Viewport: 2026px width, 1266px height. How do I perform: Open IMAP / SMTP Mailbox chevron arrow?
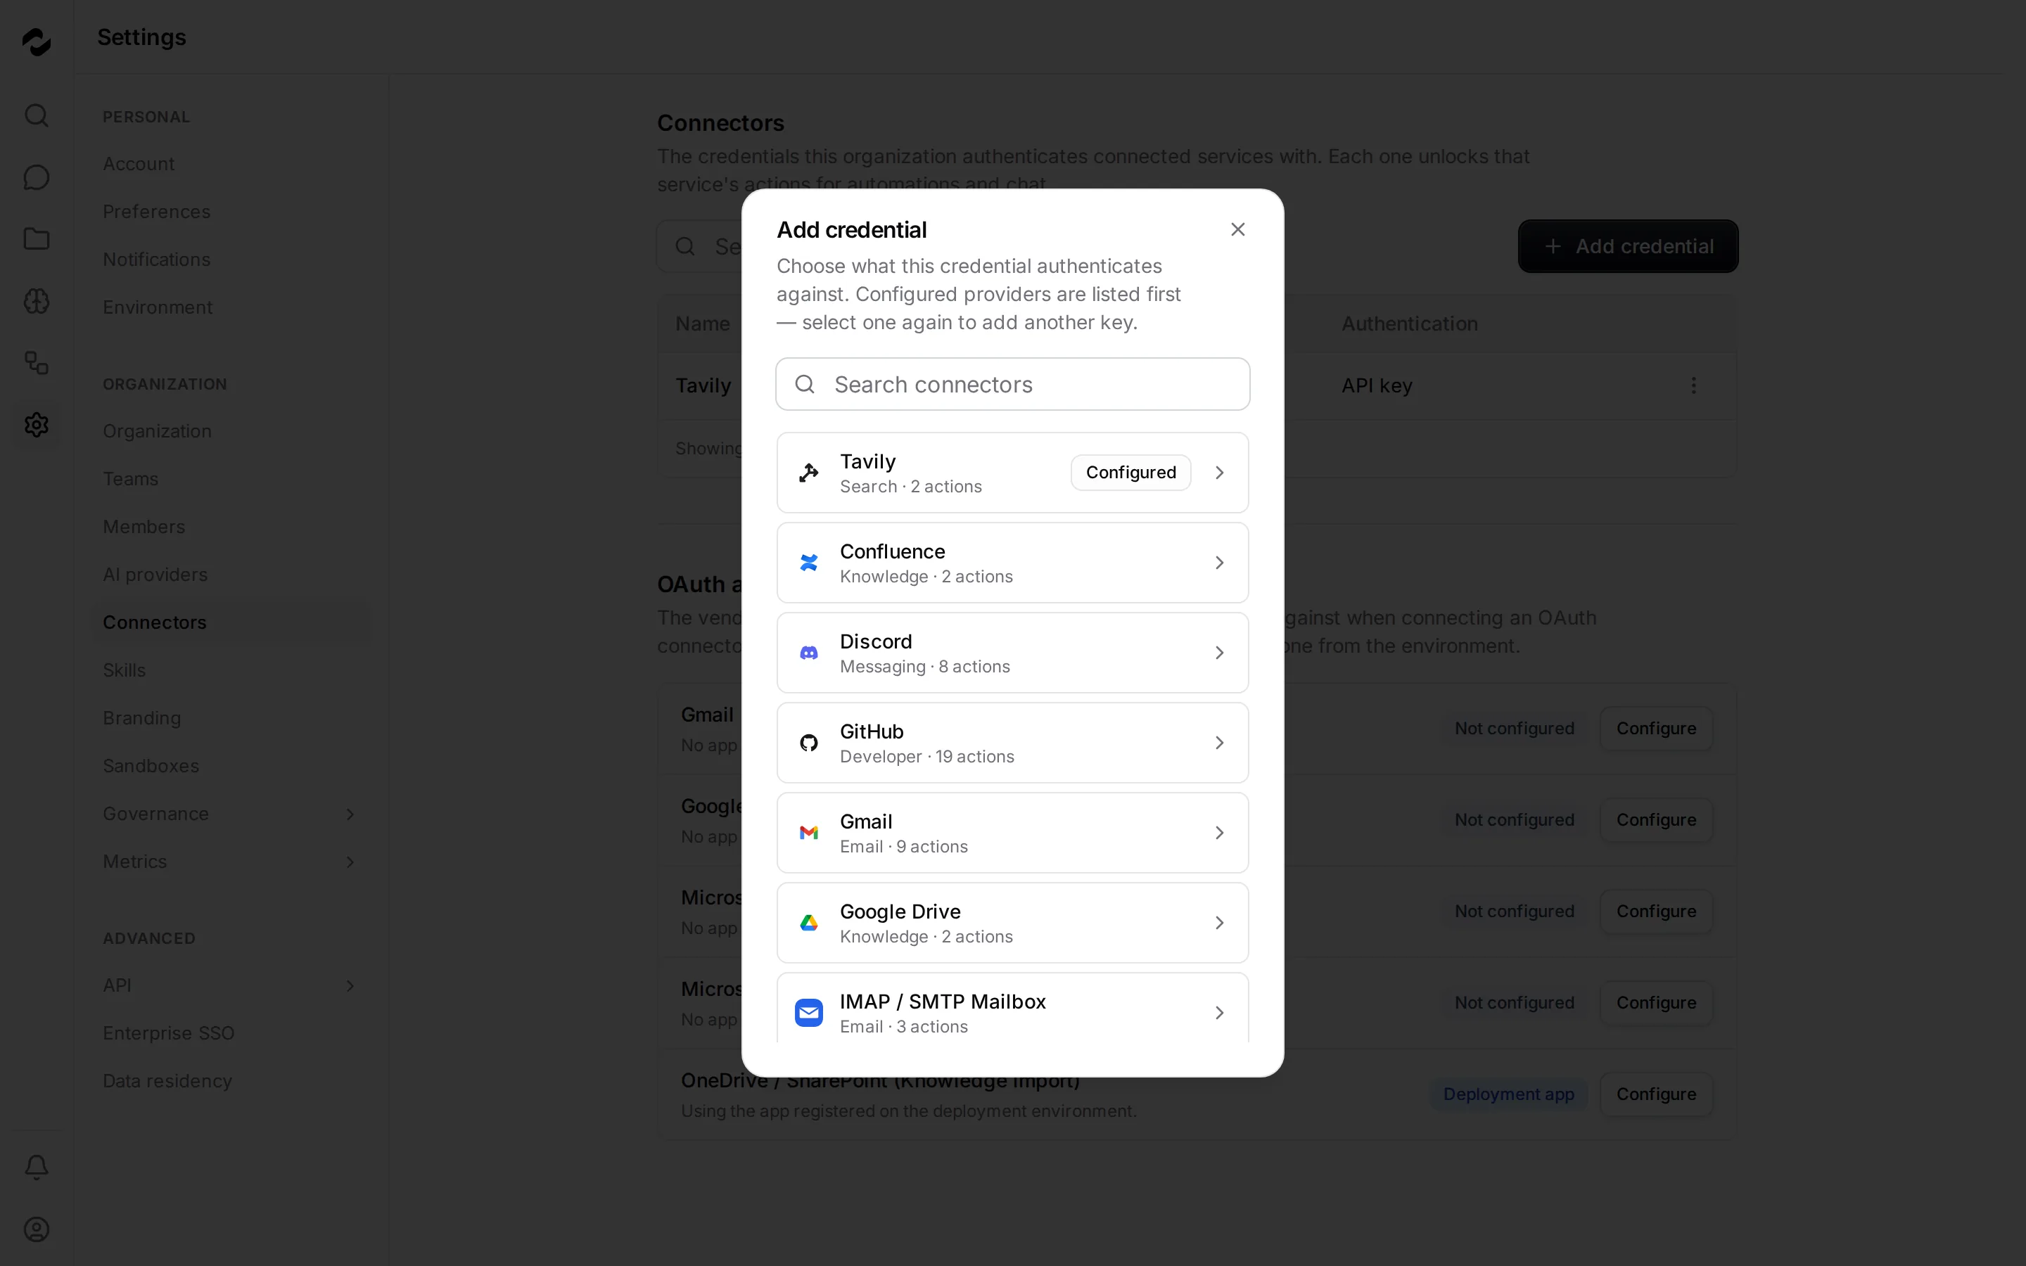click(x=1219, y=1012)
